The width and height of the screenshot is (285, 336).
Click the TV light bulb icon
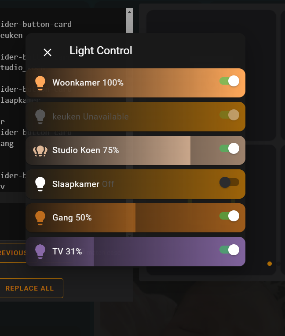pyautogui.click(x=40, y=251)
